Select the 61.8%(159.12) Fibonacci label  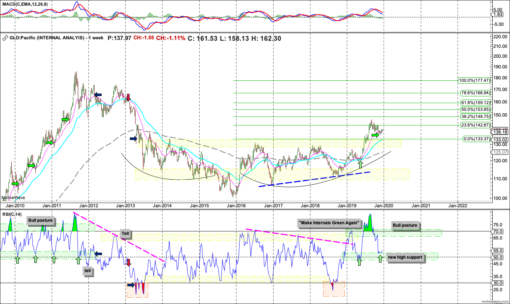point(476,103)
